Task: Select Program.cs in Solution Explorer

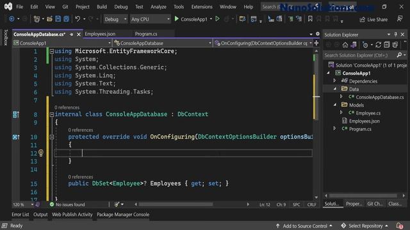Action: point(360,129)
